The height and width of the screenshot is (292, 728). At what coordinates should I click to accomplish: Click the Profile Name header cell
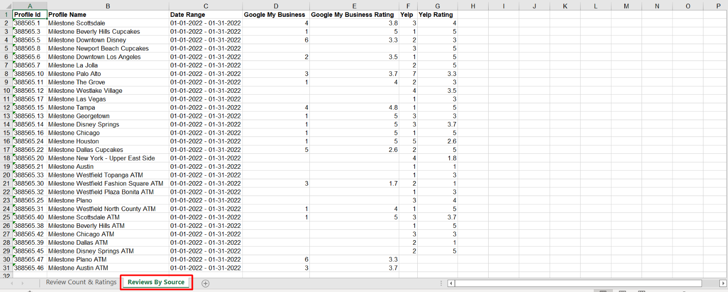click(x=108, y=15)
